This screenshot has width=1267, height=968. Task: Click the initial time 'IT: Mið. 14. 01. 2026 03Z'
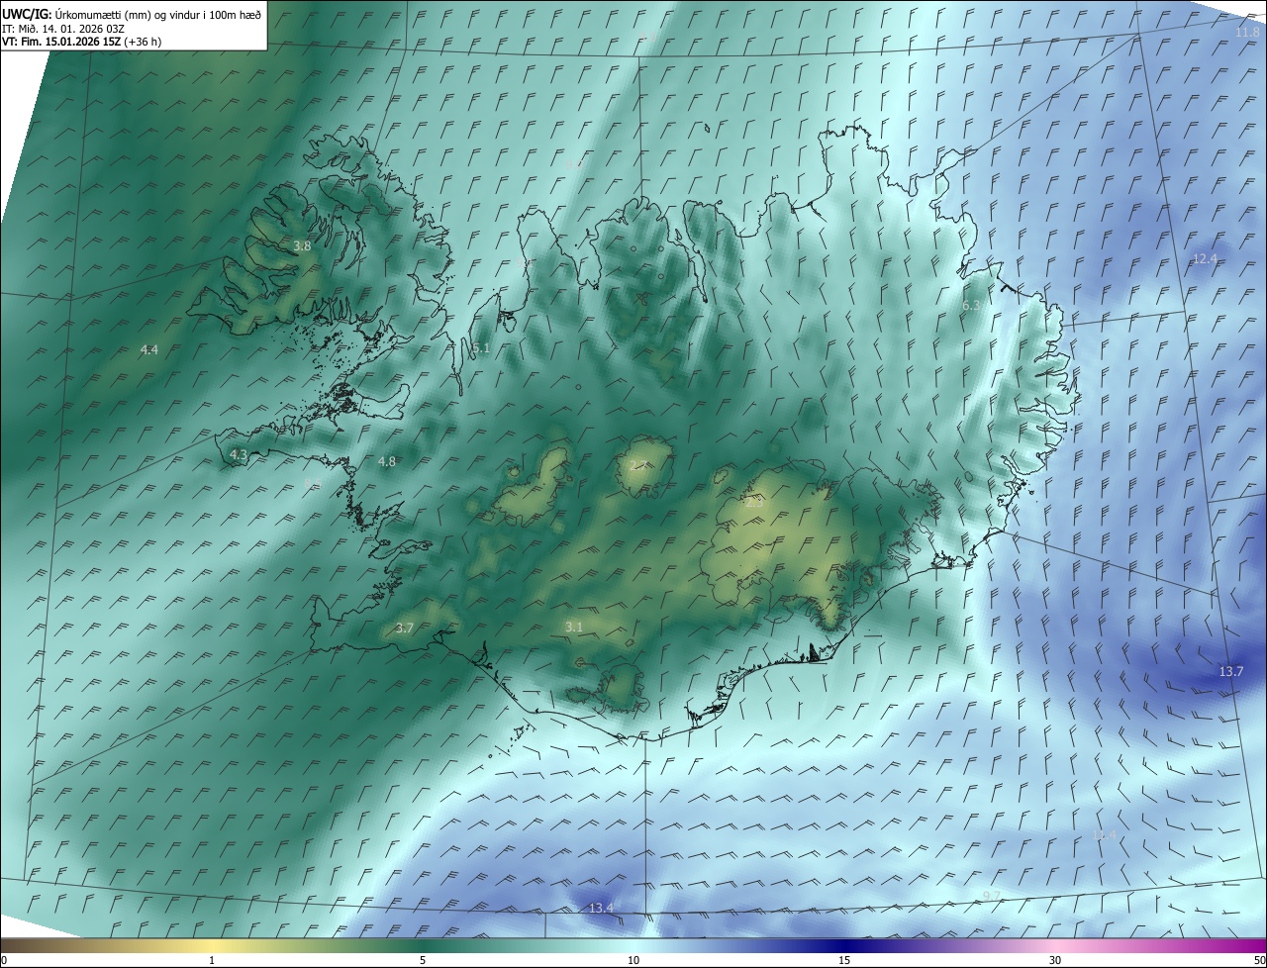click(x=62, y=29)
